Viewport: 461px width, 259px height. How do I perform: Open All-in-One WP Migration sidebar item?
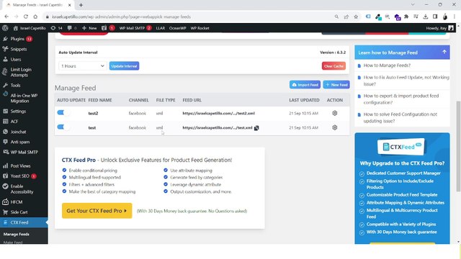point(24,98)
